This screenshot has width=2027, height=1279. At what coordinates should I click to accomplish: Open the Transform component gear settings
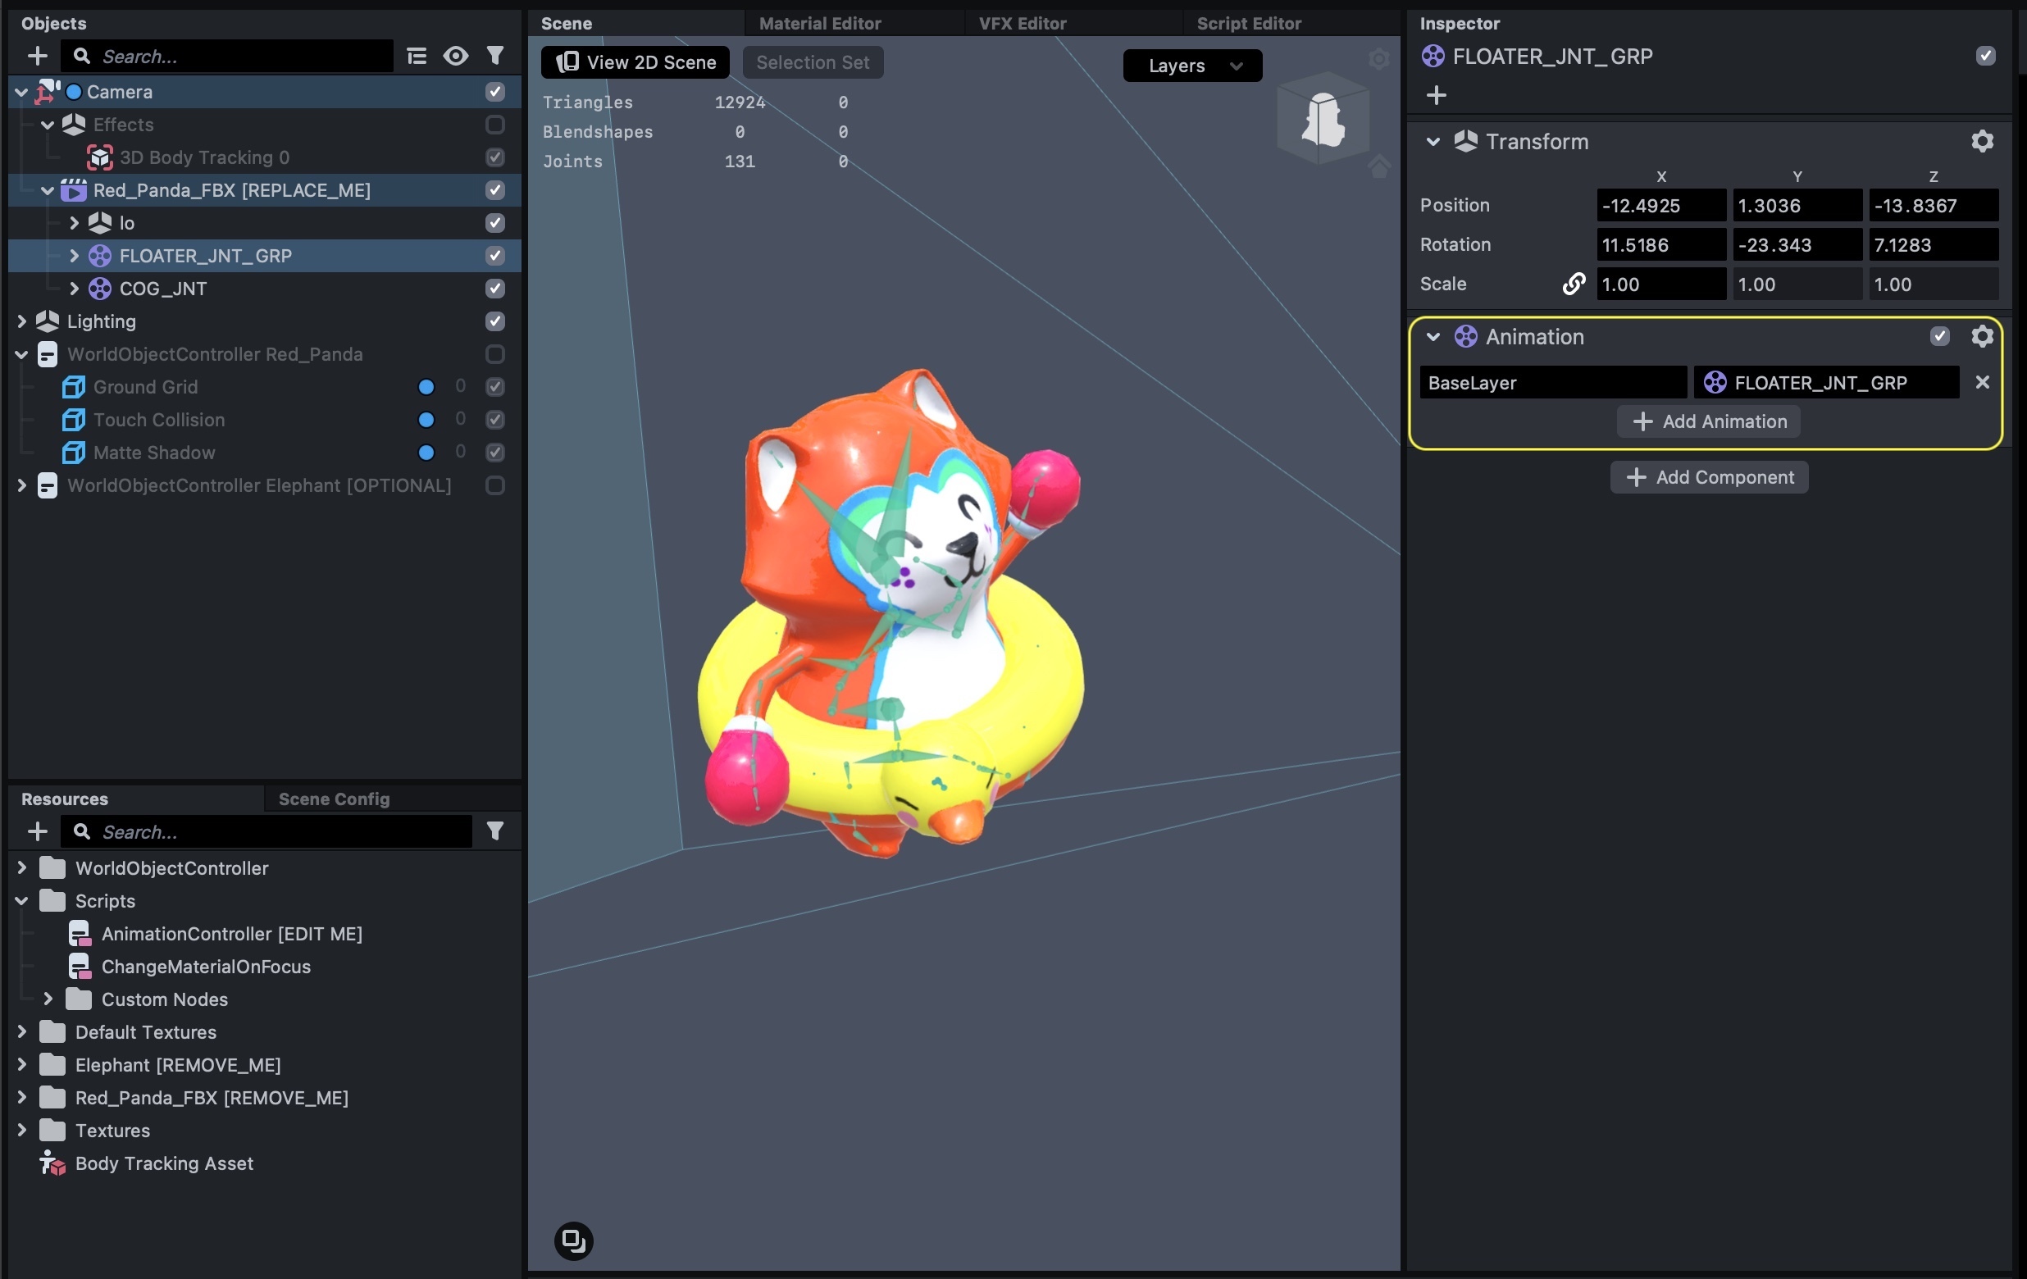1982,141
